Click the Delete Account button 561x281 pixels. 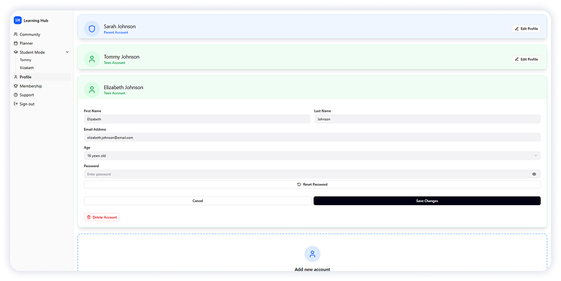point(102,217)
